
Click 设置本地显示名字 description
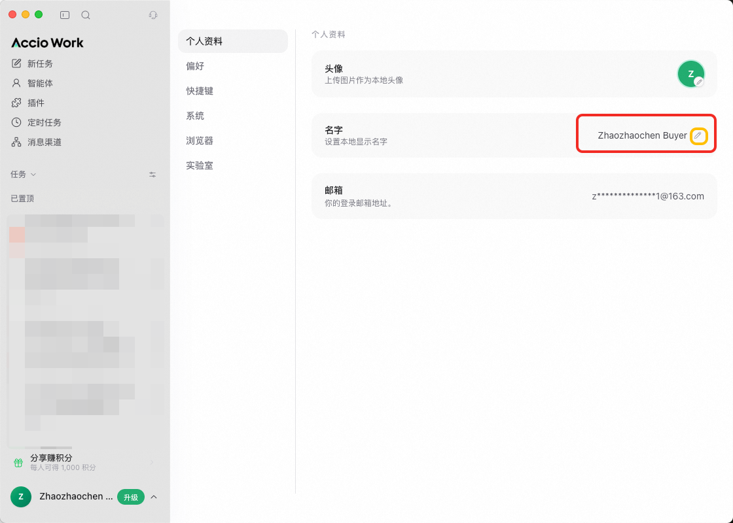(x=356, y=141)
